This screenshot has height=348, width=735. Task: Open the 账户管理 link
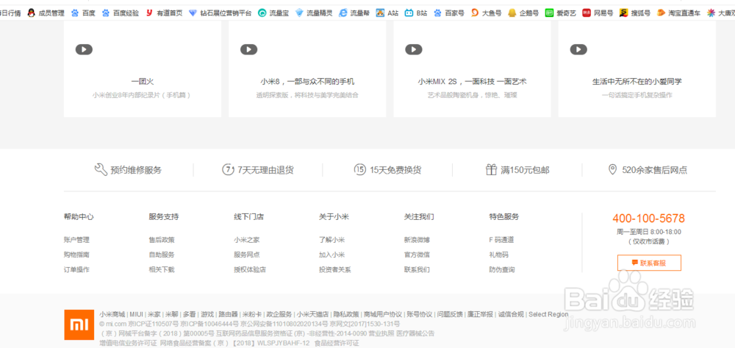(x=76, y=240)
